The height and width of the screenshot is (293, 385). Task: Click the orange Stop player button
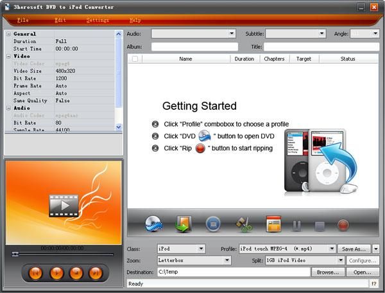tap(76, 273)
